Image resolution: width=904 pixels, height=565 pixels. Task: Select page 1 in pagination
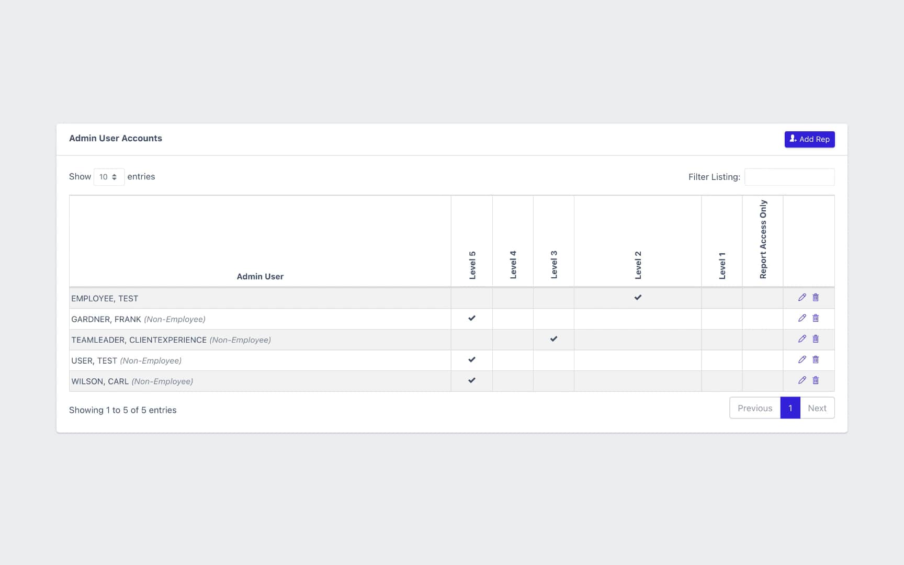click(790, 408)
